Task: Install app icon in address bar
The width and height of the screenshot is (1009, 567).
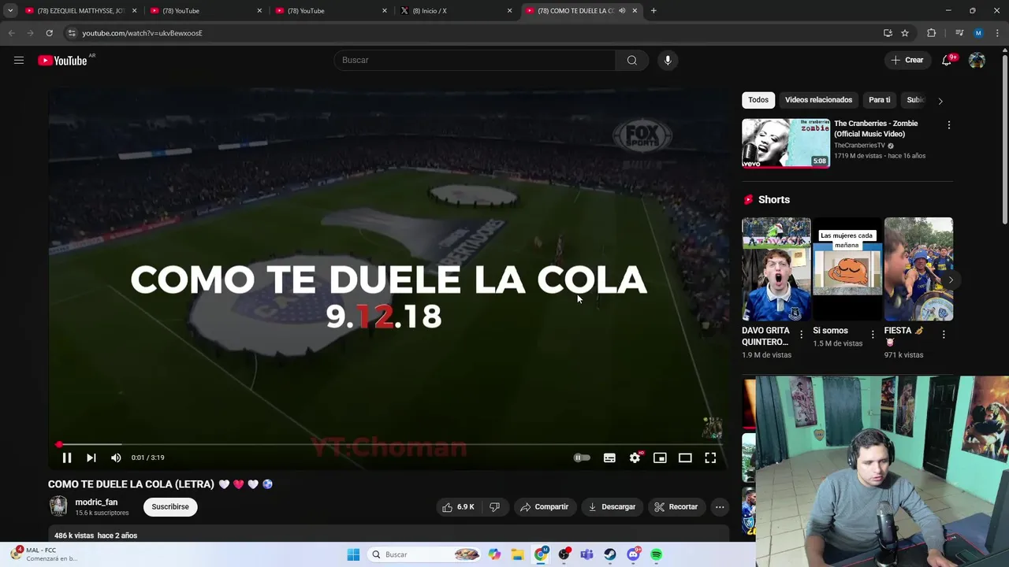Action: (888, 33)
